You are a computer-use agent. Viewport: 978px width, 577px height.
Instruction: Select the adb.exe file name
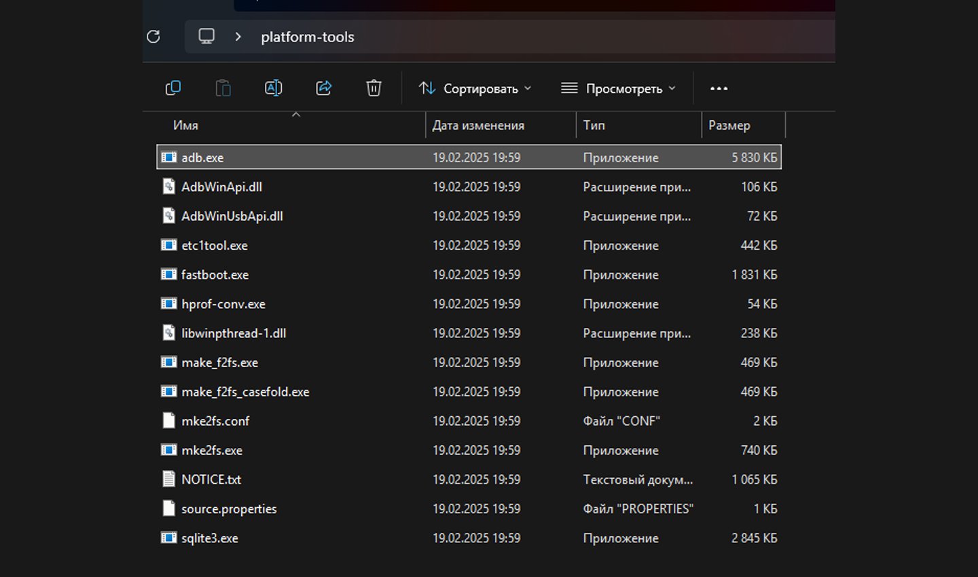[x=202, y=157]
